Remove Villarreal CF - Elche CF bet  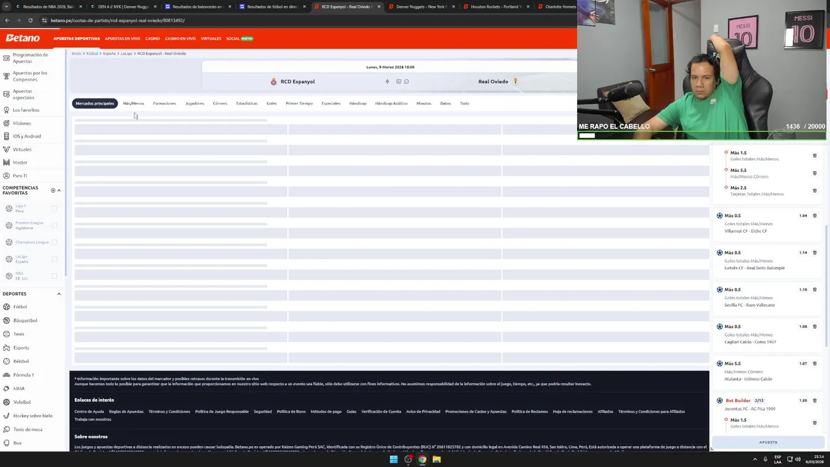814,216
